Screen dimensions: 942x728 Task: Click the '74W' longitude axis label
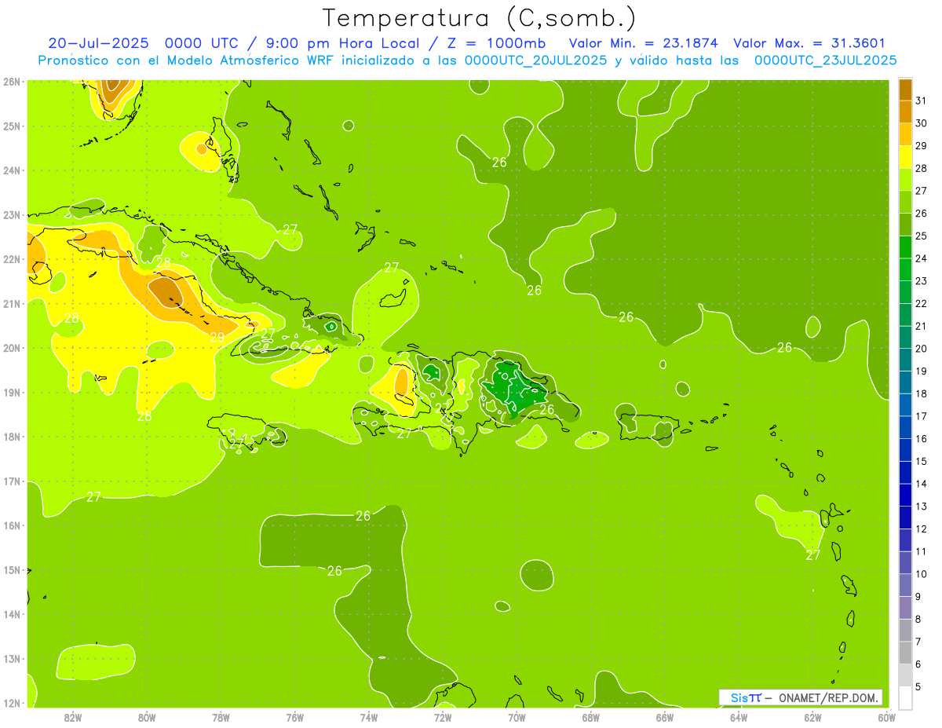click(x=369, y=717)
